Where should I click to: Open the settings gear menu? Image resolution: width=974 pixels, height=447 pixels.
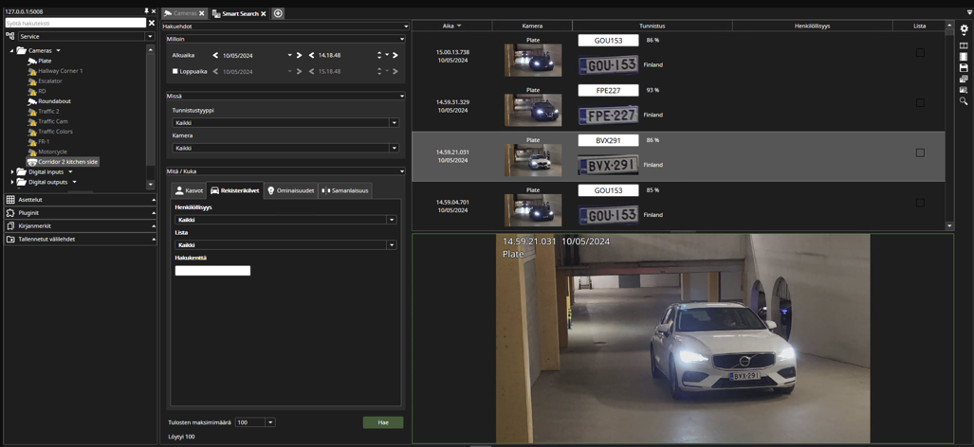click(x=964, y=29)
